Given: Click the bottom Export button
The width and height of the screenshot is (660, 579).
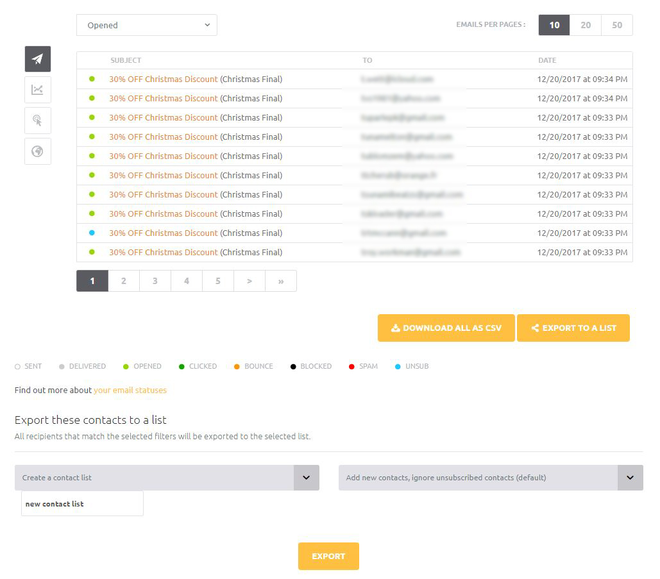Looking at the screenshot, I should pos(328,557).
